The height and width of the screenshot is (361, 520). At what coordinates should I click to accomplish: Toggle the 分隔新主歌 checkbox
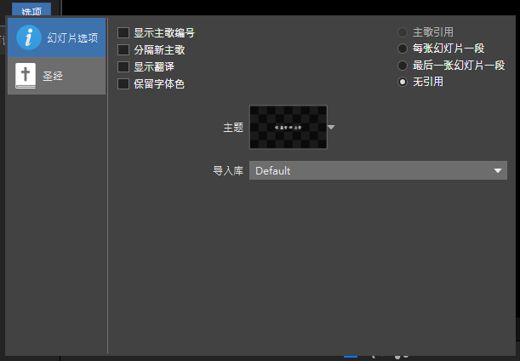(x=124, y=50)
